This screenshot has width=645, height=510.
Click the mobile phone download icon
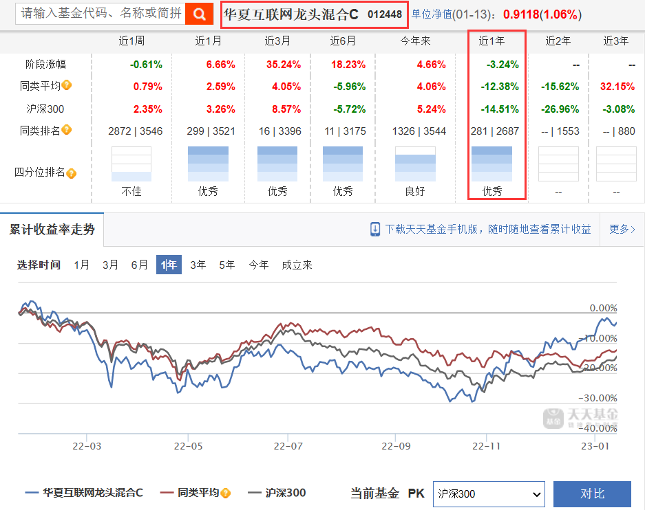375,229
